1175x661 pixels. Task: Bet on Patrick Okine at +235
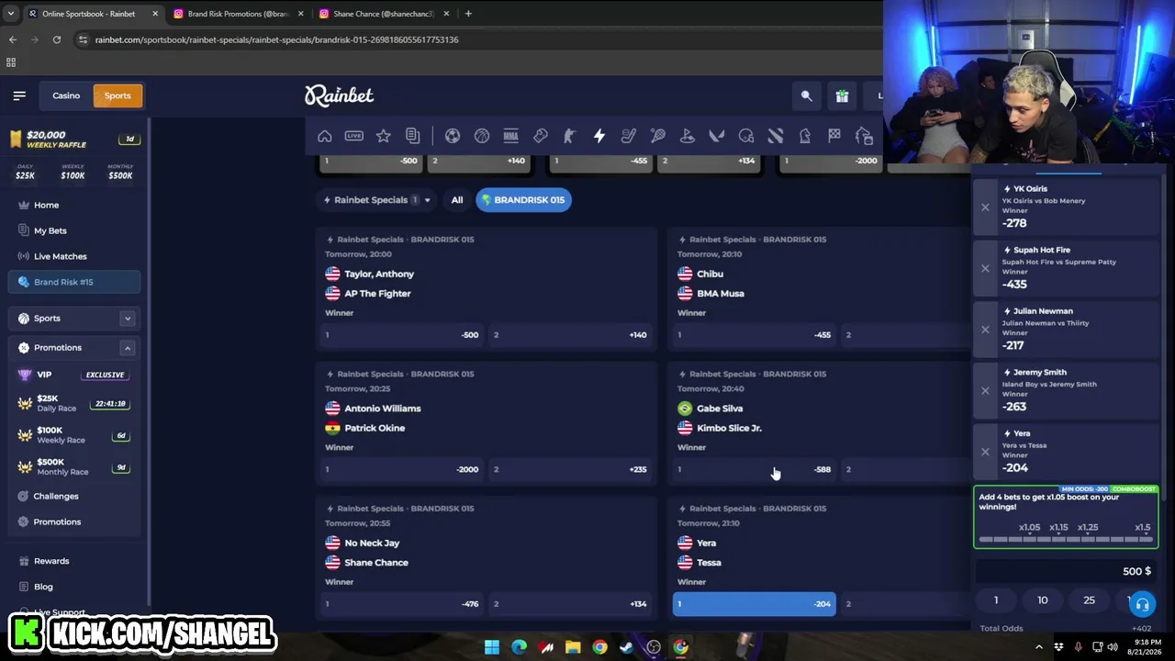570,469
